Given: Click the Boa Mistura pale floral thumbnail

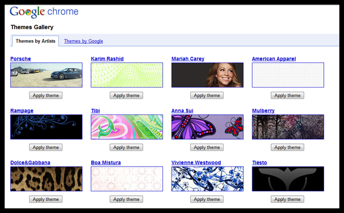Looking at the screenshot, I should click(127, 179).
